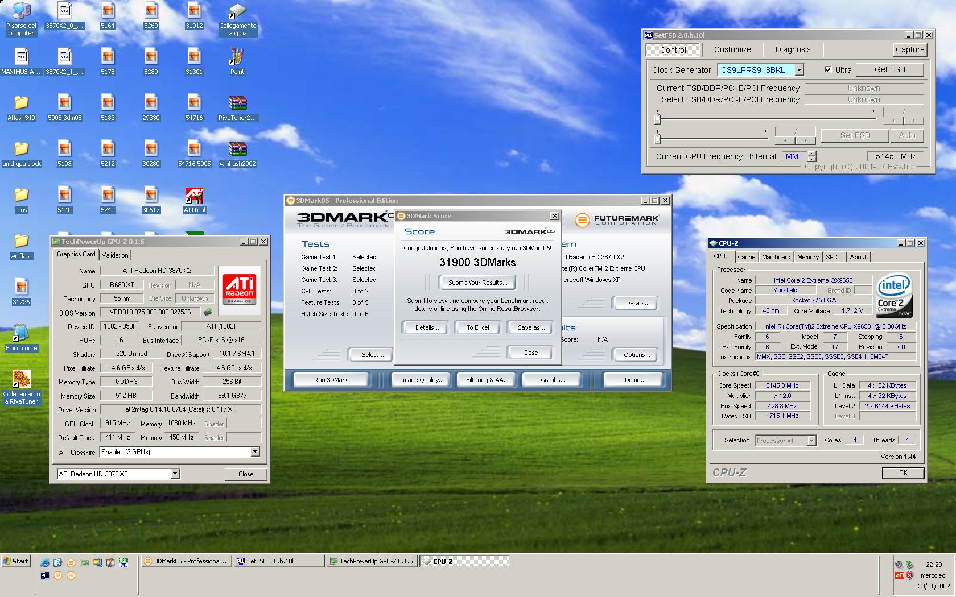
Task: Click Get FSB button in SetFSB
Action: click(x=889, y=69)
